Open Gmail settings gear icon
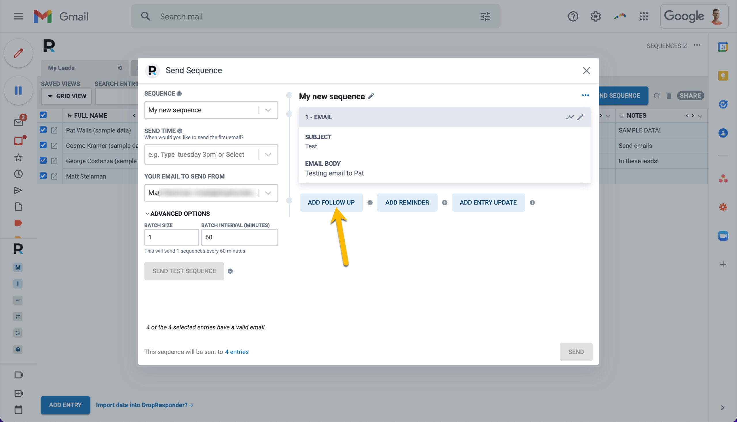This screenshot has width=737, height=422. (595, 16)
